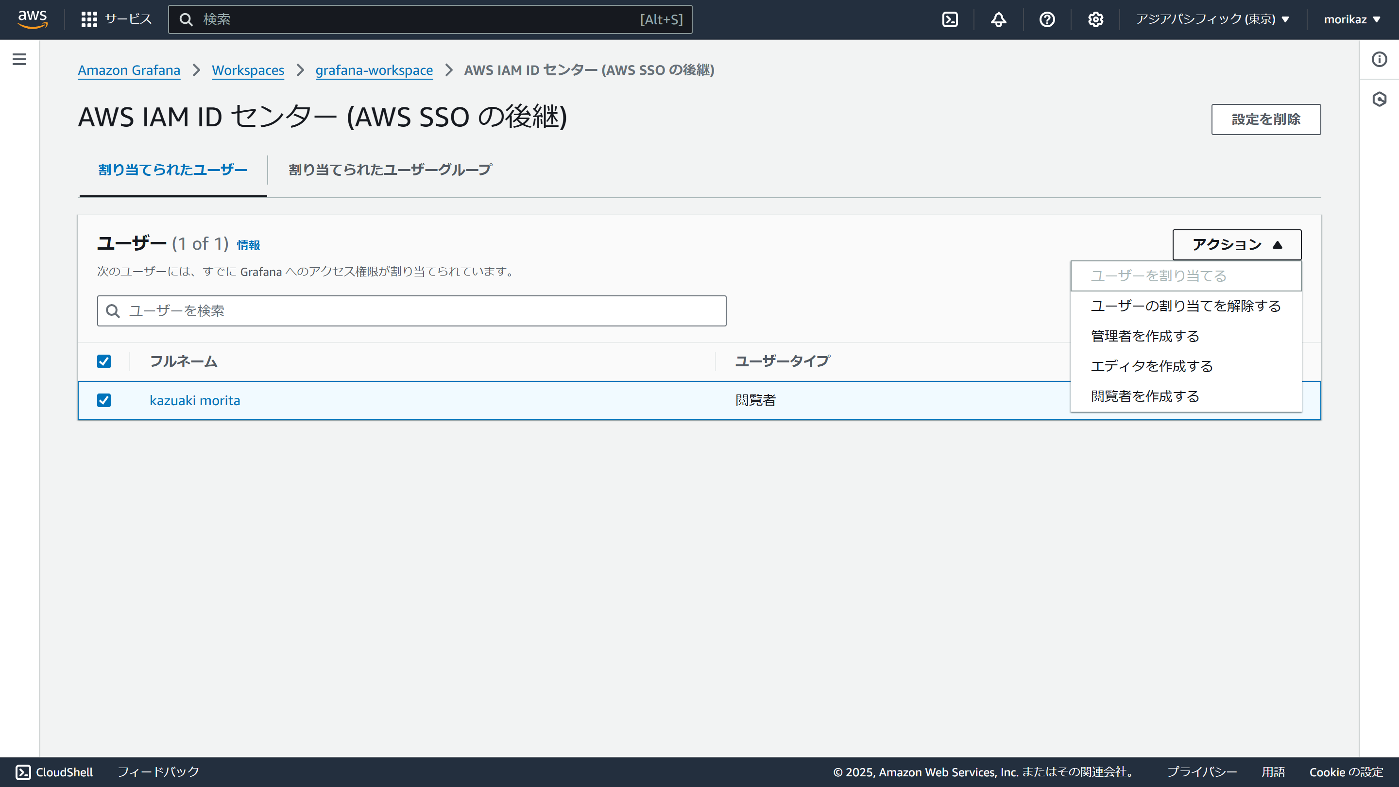Click the フィードバック footer link

tap(158, 772)
